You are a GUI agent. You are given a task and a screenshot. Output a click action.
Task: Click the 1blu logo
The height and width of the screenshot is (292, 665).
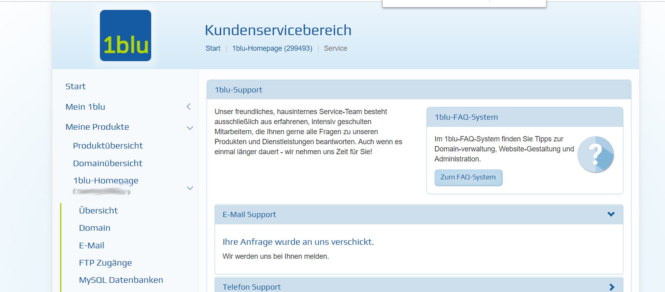(125, 36)
